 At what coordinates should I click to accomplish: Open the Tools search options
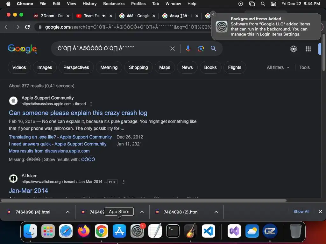point(304,67)
